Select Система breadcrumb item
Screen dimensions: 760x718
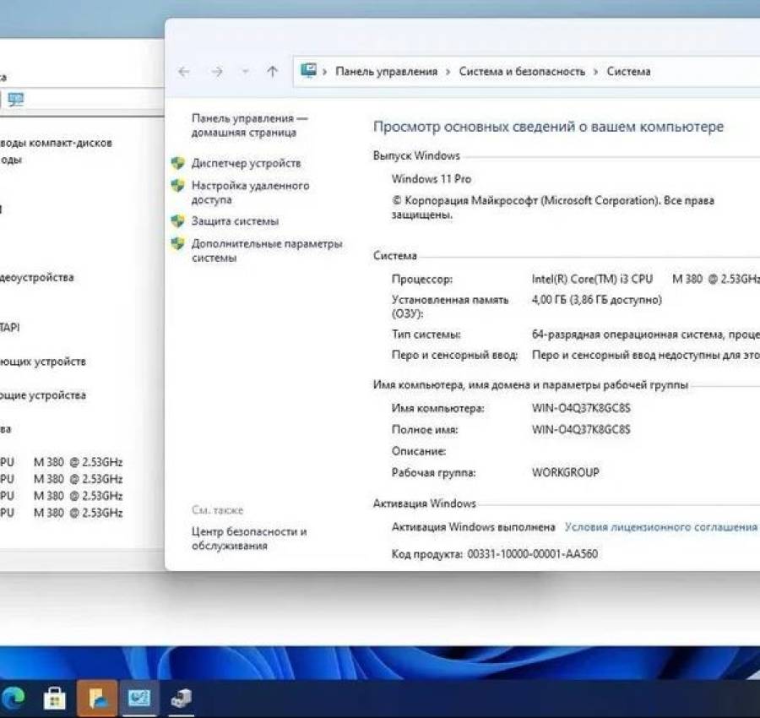[628, 72]
